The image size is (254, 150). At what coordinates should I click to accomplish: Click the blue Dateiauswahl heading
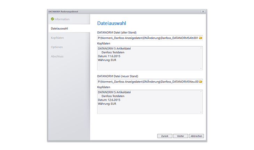coord(111,23)
